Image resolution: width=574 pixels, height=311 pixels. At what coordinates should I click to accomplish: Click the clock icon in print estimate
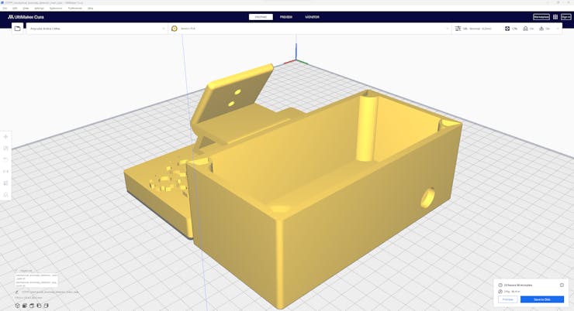[500, 285]
